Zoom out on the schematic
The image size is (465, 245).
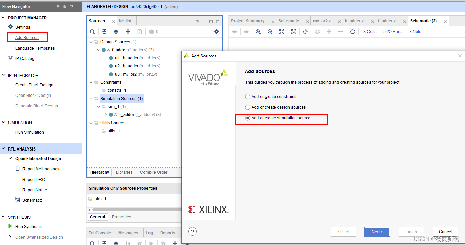[x=270, y=32]
